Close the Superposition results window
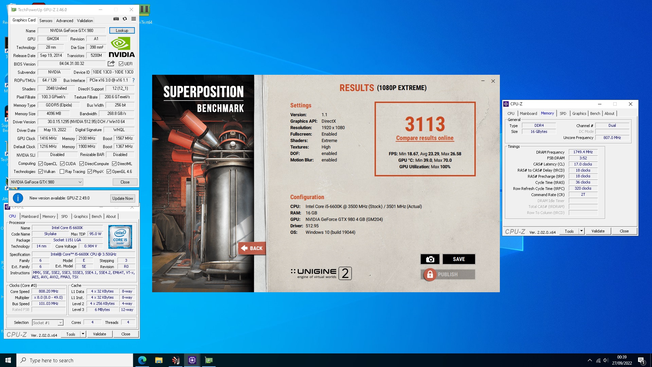 tap(493, 81)
